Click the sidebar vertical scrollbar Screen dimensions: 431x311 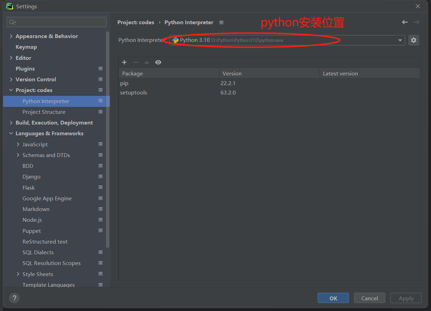point(108,140)
